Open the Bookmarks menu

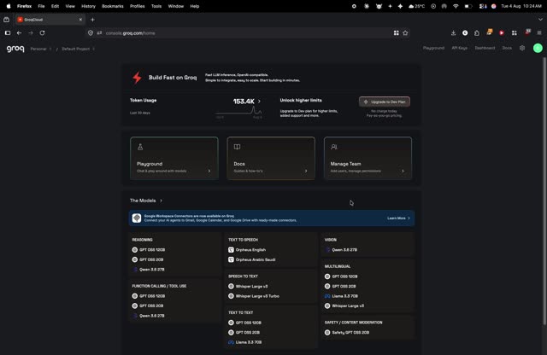pos(112,6)
